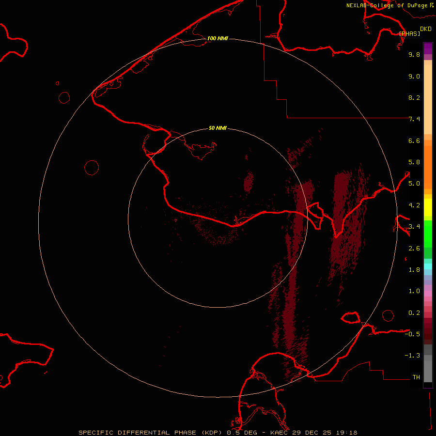Click the purple swatch atop the color bar
This screenshot has height=436, width=436.
coord(428,48)
